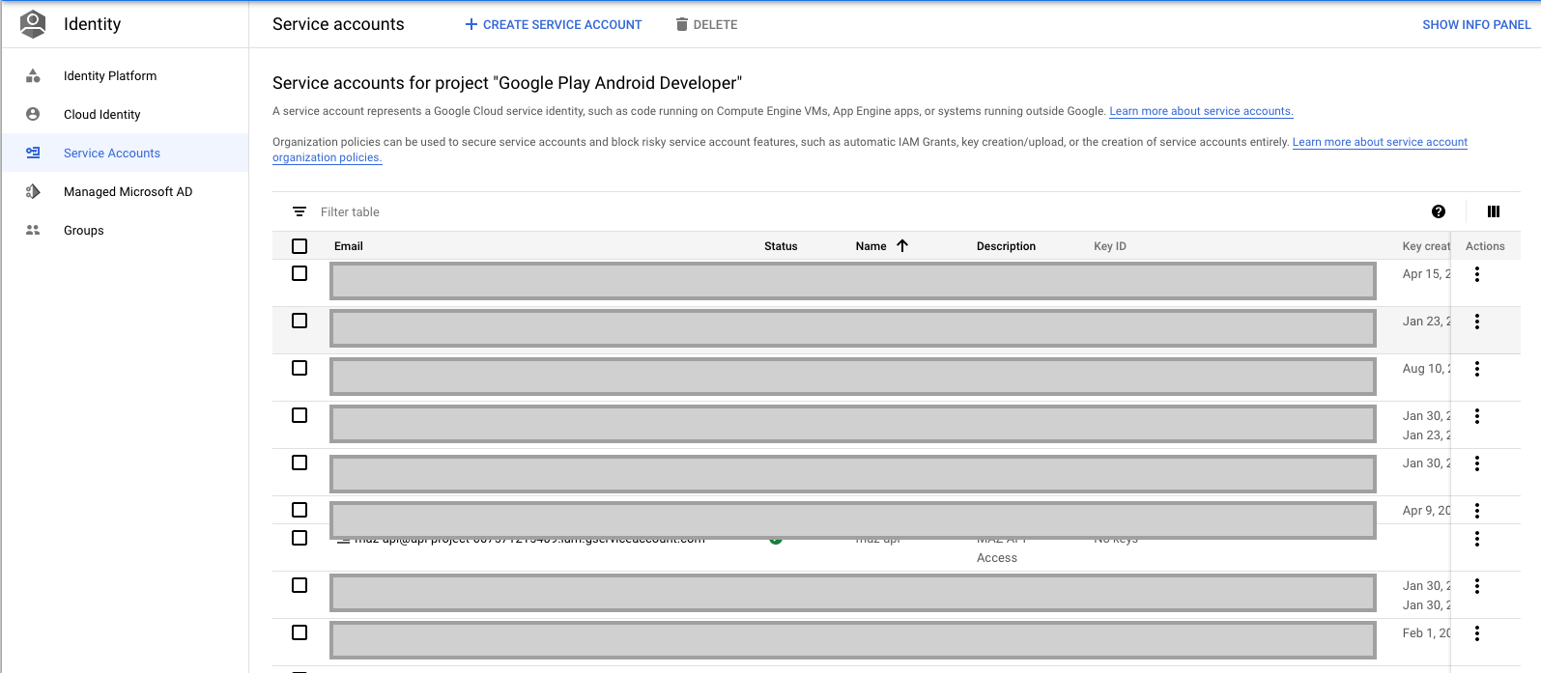Click the Email column header
Image resolution: width=1541 pixels, height=673 pixels.
(349, 246)
